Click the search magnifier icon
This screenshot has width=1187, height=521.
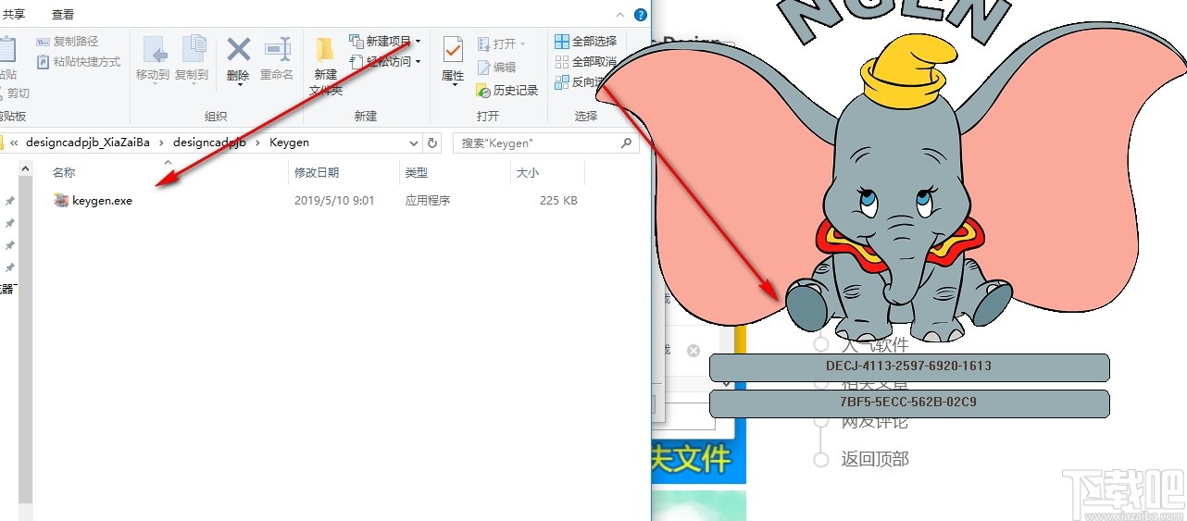[627, 143]
